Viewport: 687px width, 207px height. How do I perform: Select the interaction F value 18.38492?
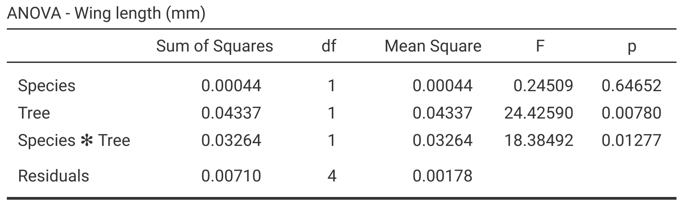click(538, 140)
